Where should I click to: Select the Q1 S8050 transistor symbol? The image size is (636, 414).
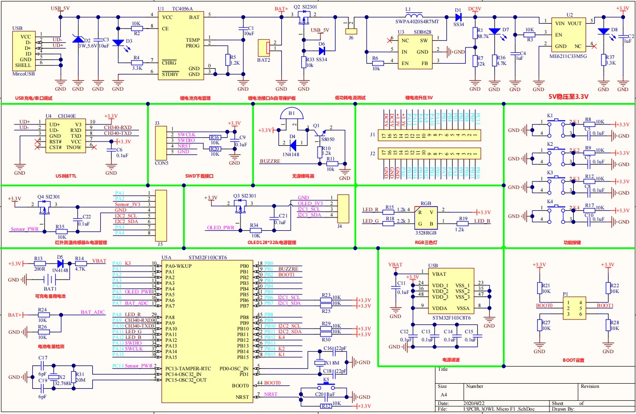(x=319, y=135)
